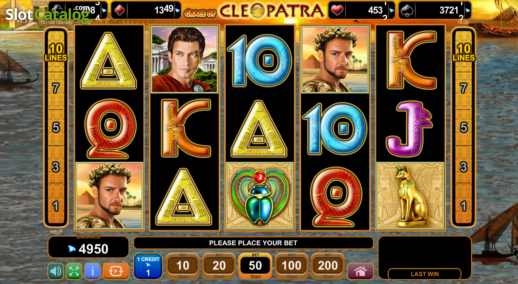This screenshot has width=518, height=284.
Task: Change the 1 Credit denomination button
Action: [x=148, y=266]
